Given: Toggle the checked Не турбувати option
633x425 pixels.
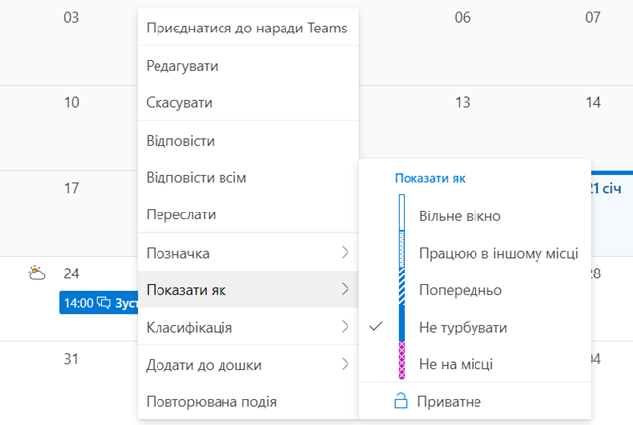Looking at the screenshot, I should point(460,327).
